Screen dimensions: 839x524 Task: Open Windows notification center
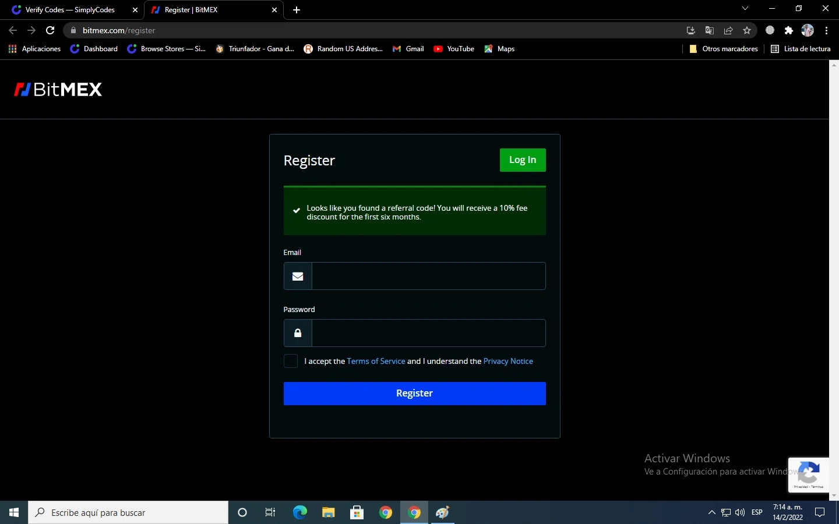coord(820,512)
